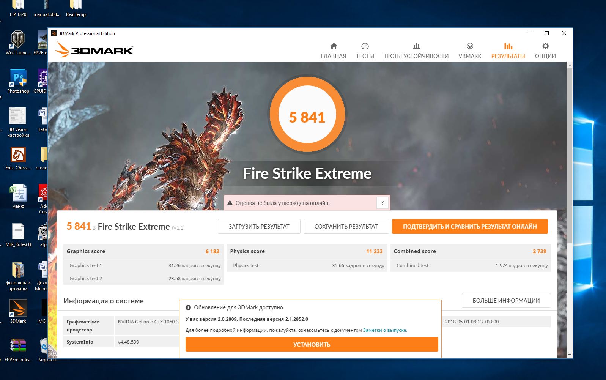Open the ТЕСТЫ benchmarks tab

[x=365, y=51]
